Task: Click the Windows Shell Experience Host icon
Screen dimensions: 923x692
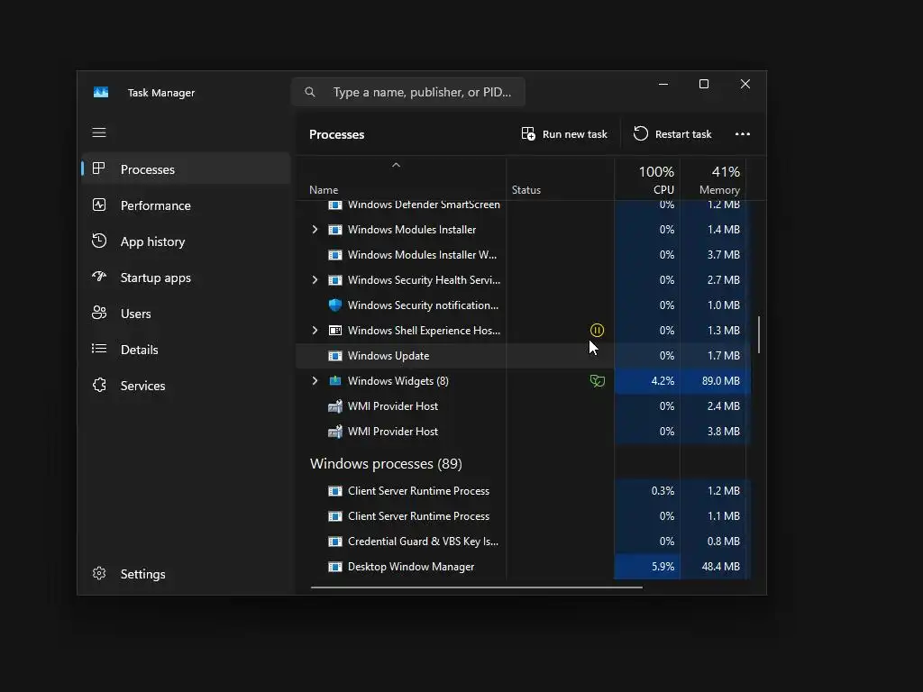Action: 335,330
